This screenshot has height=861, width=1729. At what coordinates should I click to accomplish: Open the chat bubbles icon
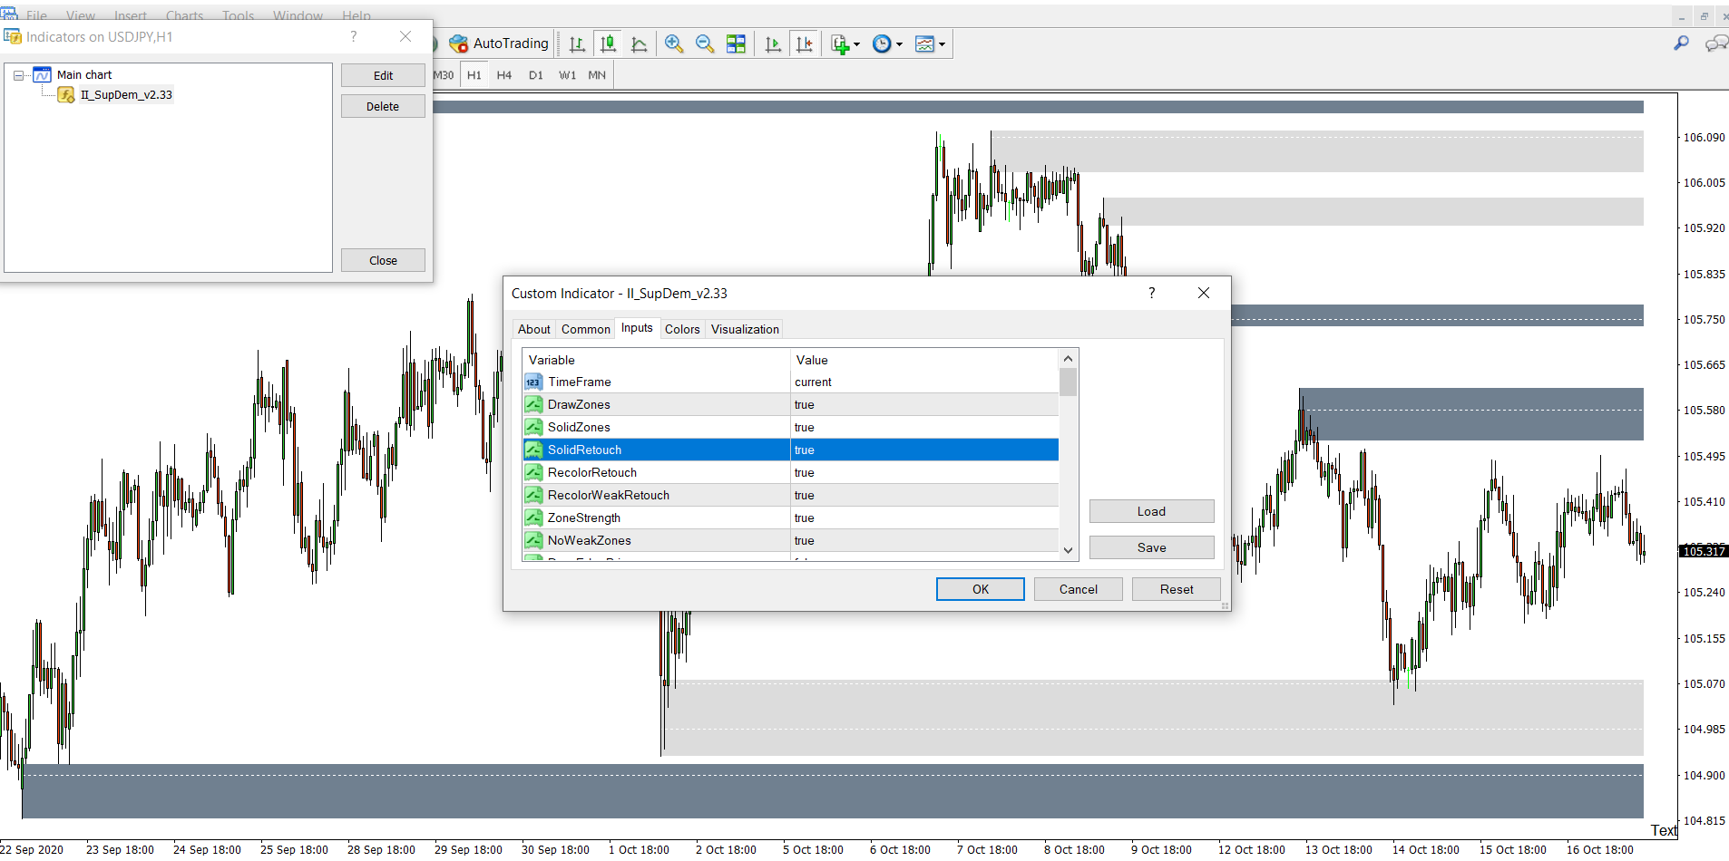tap(1715, 43)
